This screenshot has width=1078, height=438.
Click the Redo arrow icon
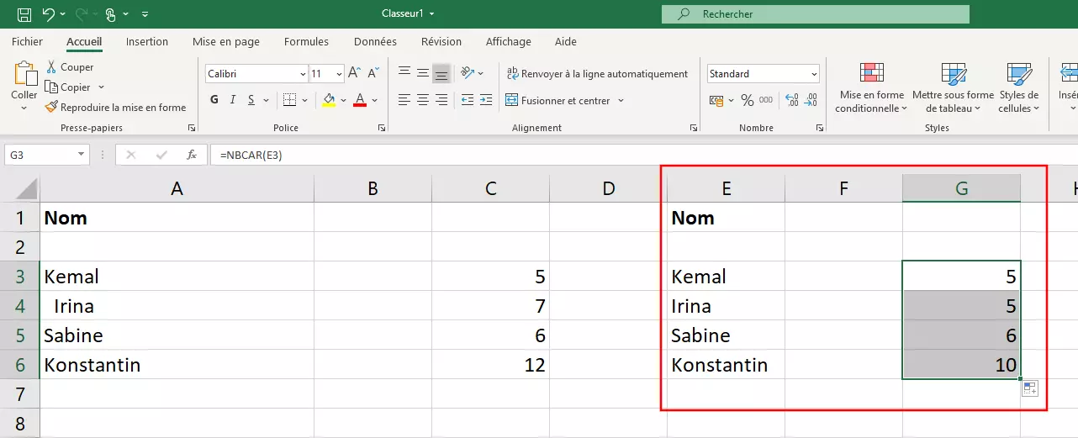pos(82,14)
